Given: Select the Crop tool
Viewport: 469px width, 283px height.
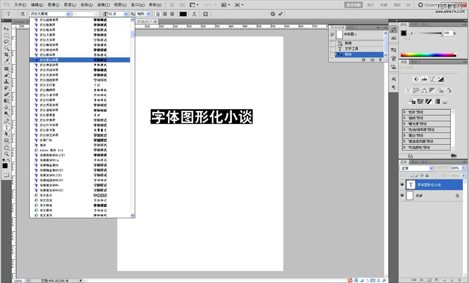Looking at the screenshot, I should (x=6, y=55).
